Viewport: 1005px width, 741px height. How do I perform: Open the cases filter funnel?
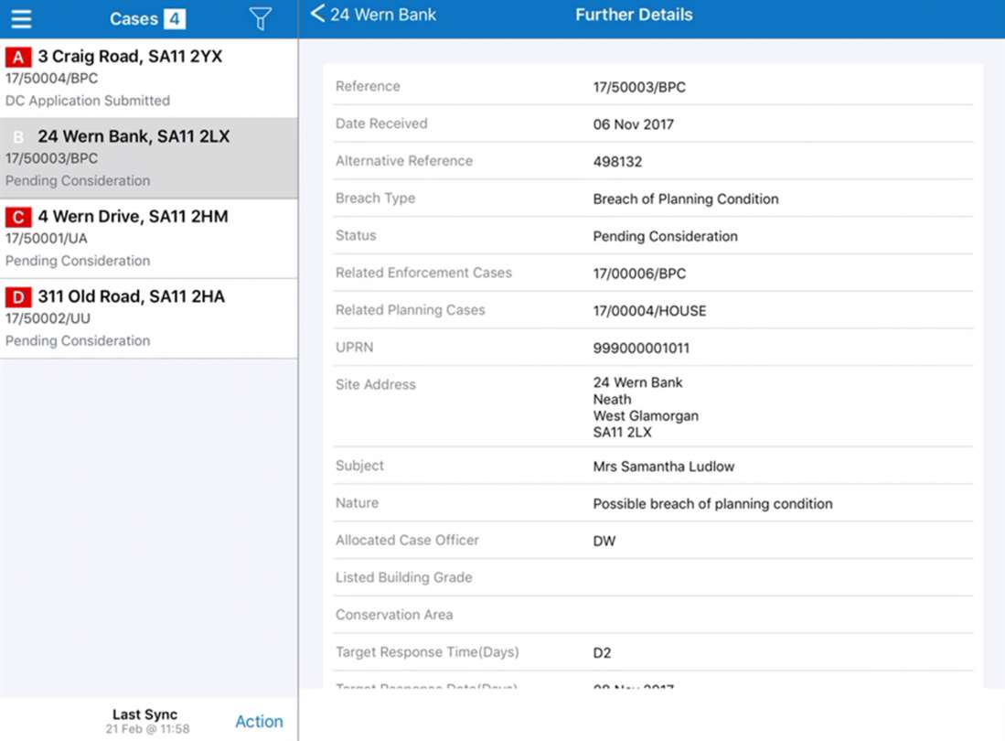[x=261, y=19]
